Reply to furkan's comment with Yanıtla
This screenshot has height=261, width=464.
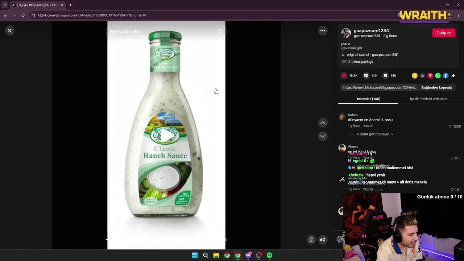click(368, 126)
